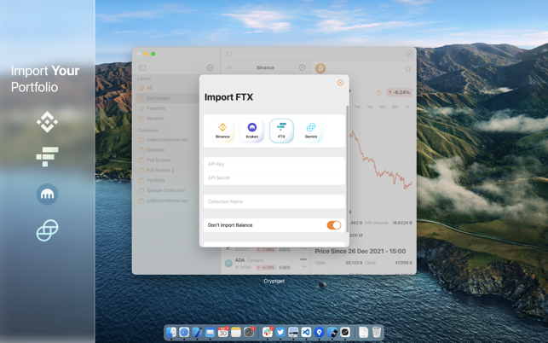Image resolution: width=548 pixels, height=343 pixels.
Task: Open Visual Studio Code from the dock
Action: click(306, 332)
